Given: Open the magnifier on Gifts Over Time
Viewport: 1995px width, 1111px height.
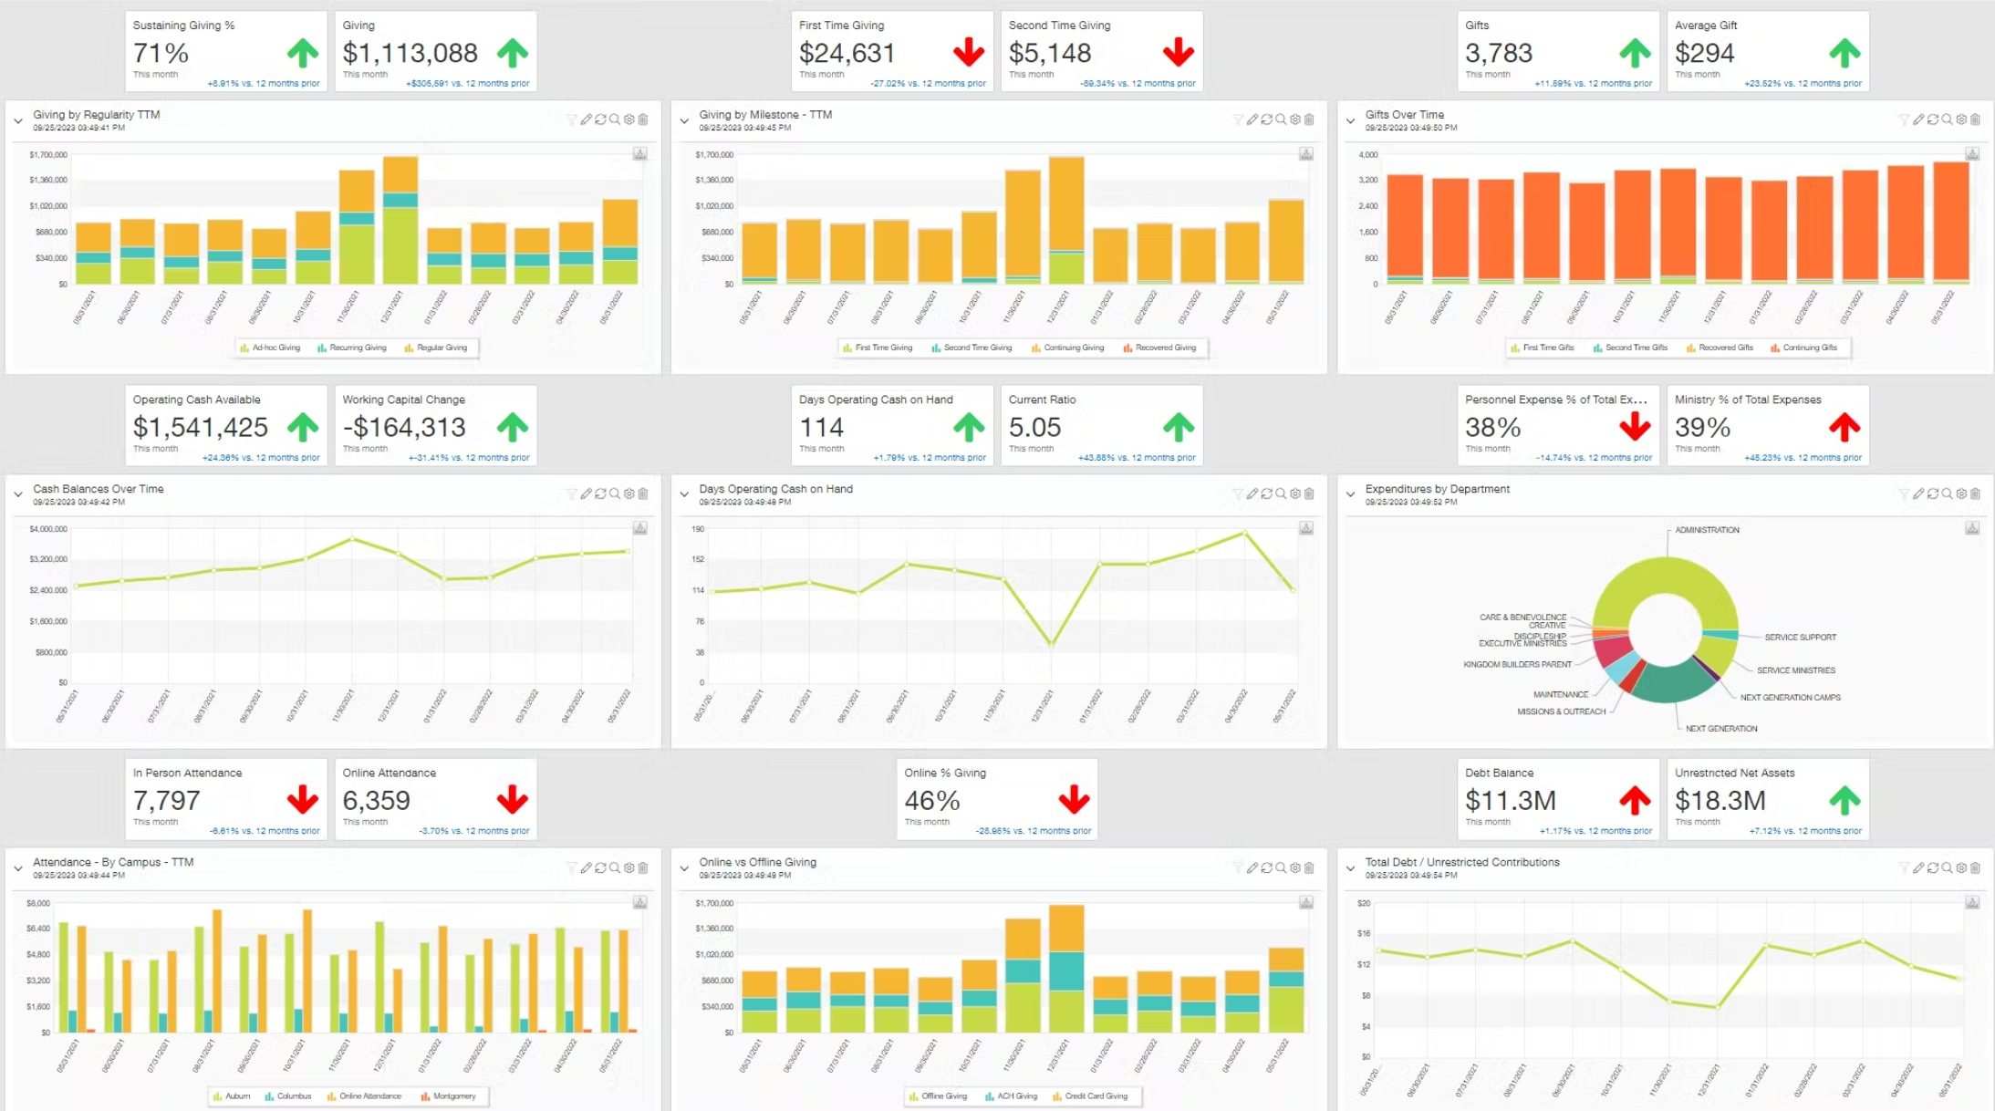Looking at the screenshot, I should click(x=1947, y=119).
